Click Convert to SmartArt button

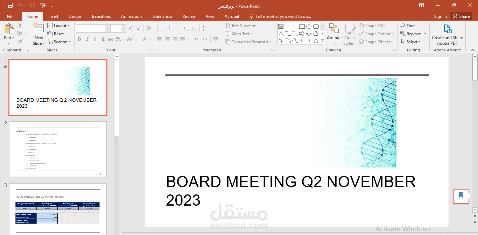[x=248, y=42]
